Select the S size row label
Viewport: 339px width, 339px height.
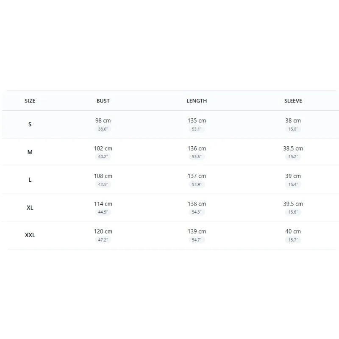30,124
